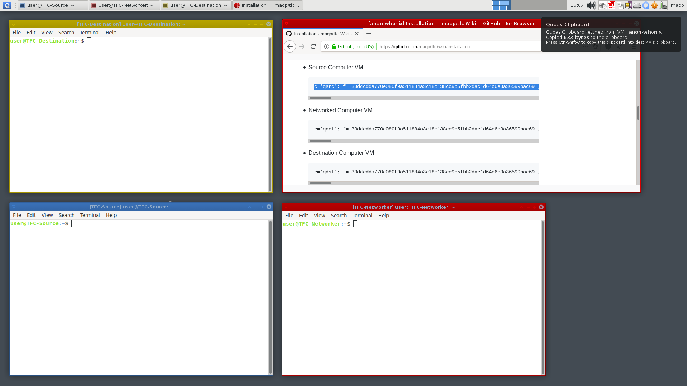Click the 15:07 clock in panel
687x386 pixels.
point(577,5)
